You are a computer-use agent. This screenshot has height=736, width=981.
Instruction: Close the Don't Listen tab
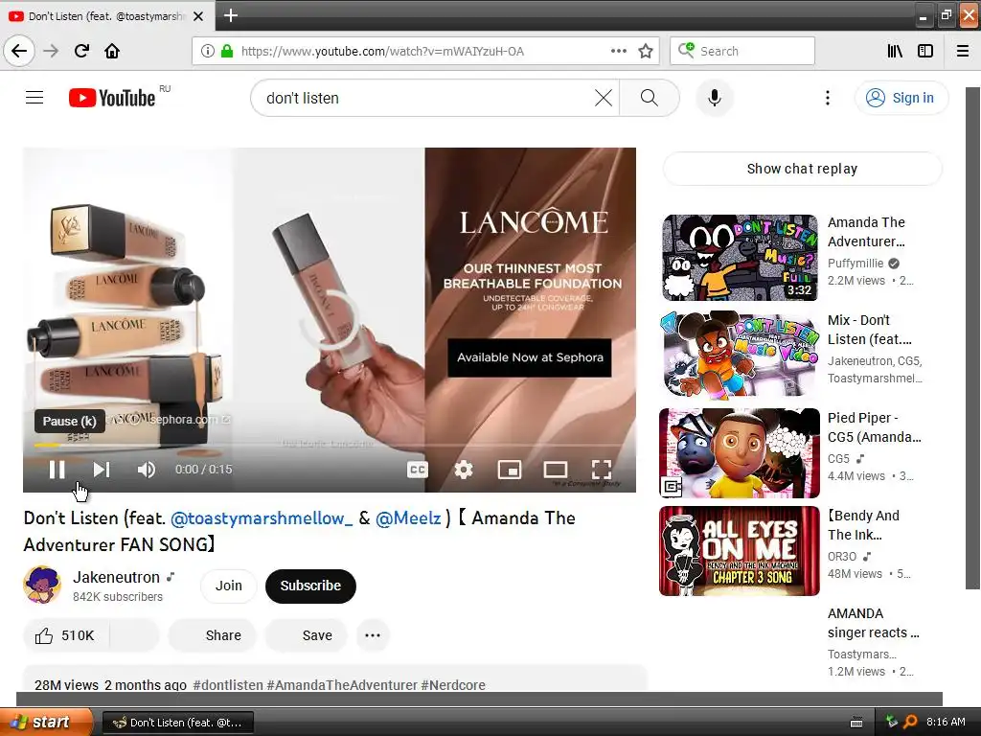198,16
